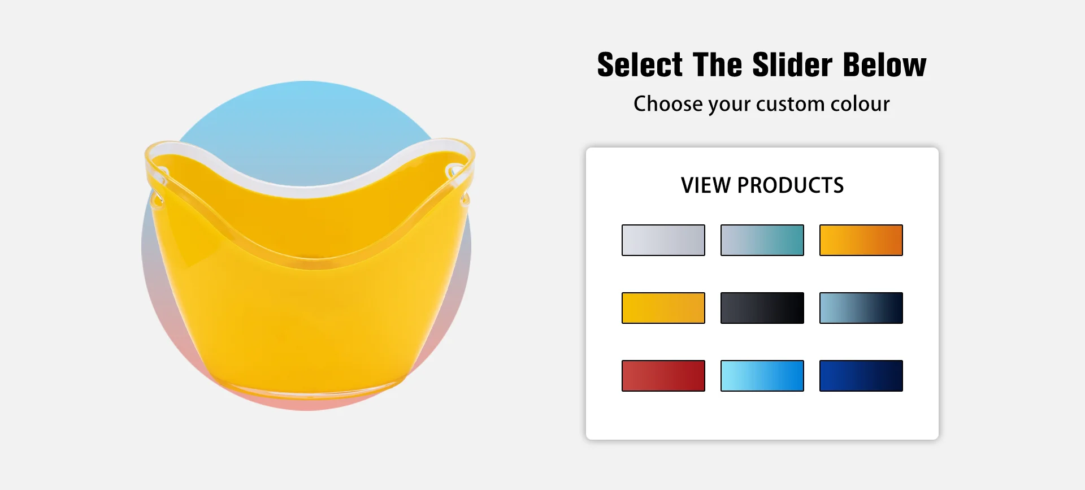
Task: Click the 'Choose your custom colour' text
Action: click(x=762, y=104)
